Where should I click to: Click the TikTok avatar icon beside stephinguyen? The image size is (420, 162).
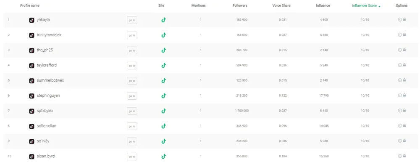(31, 96)
